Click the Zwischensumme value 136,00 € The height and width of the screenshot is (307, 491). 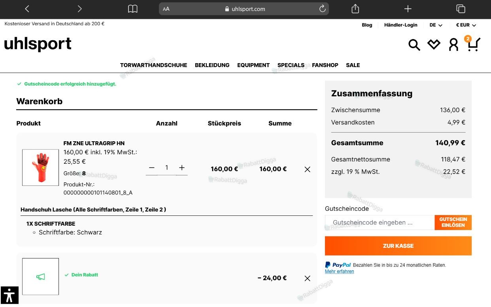(453, 110)
